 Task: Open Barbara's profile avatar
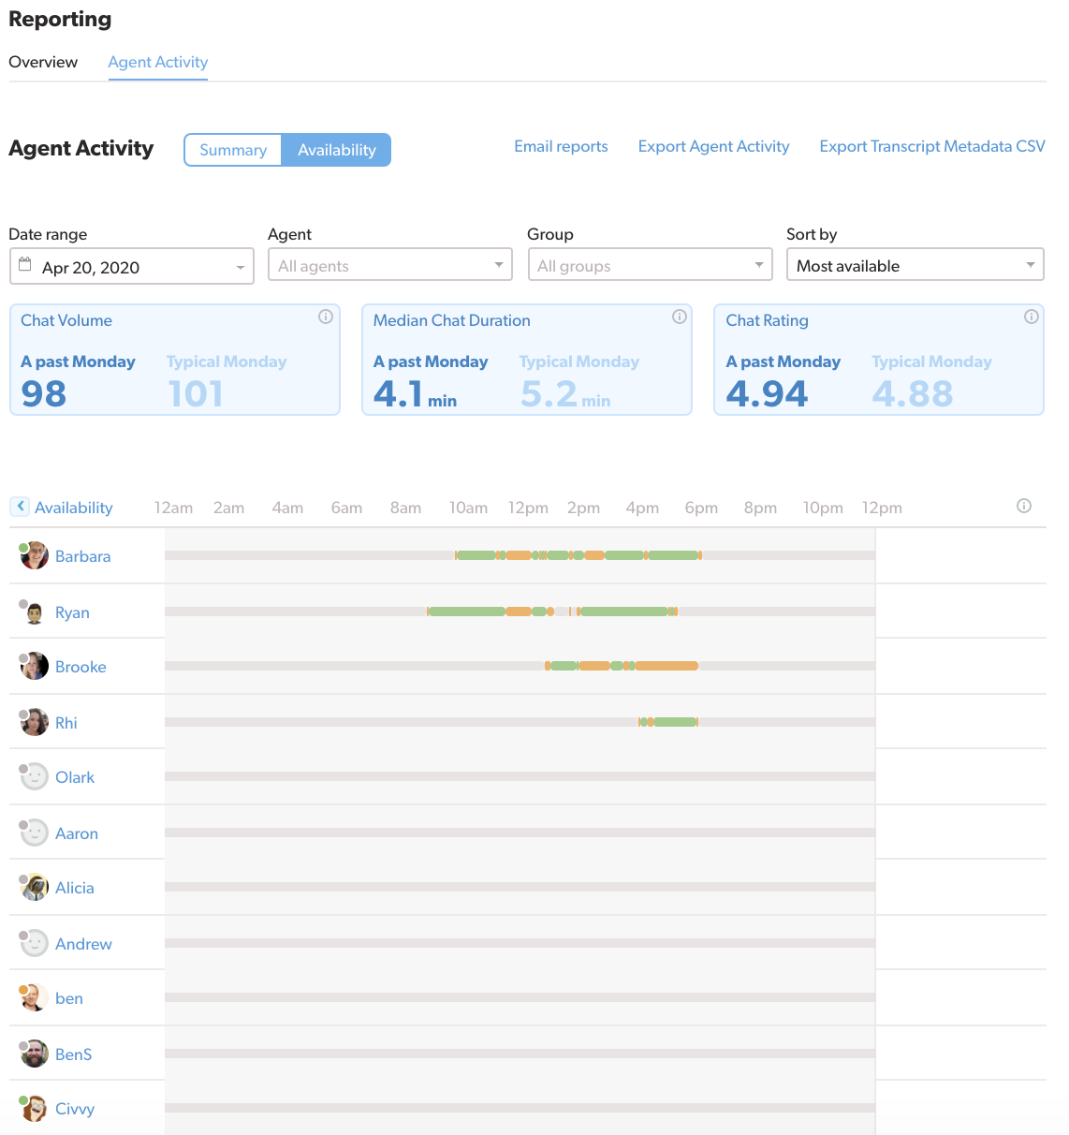pos(34,555)
